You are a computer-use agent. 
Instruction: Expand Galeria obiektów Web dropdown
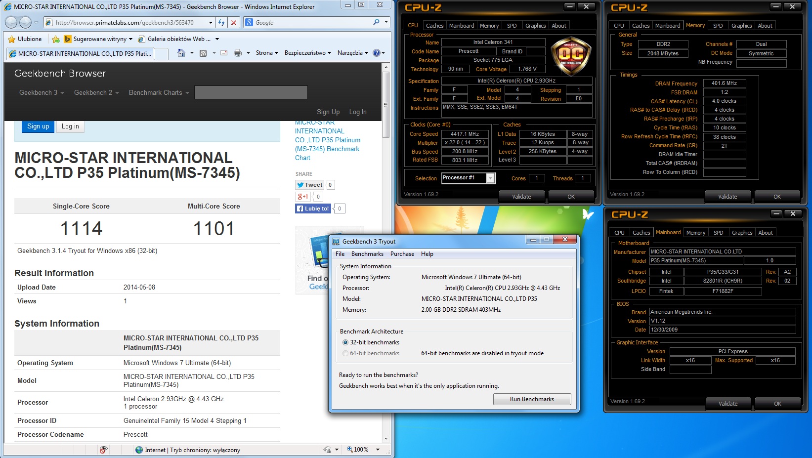(217, 39)
